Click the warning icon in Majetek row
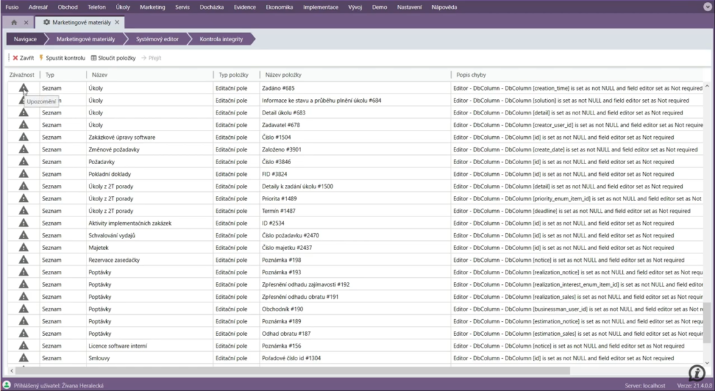Image resolution: width=715 pixels, height=391 pixels. (x=23, y=248)
